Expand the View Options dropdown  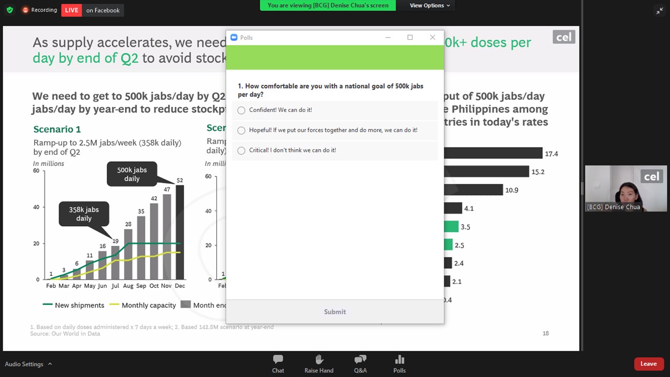click(x=429, y=5)
